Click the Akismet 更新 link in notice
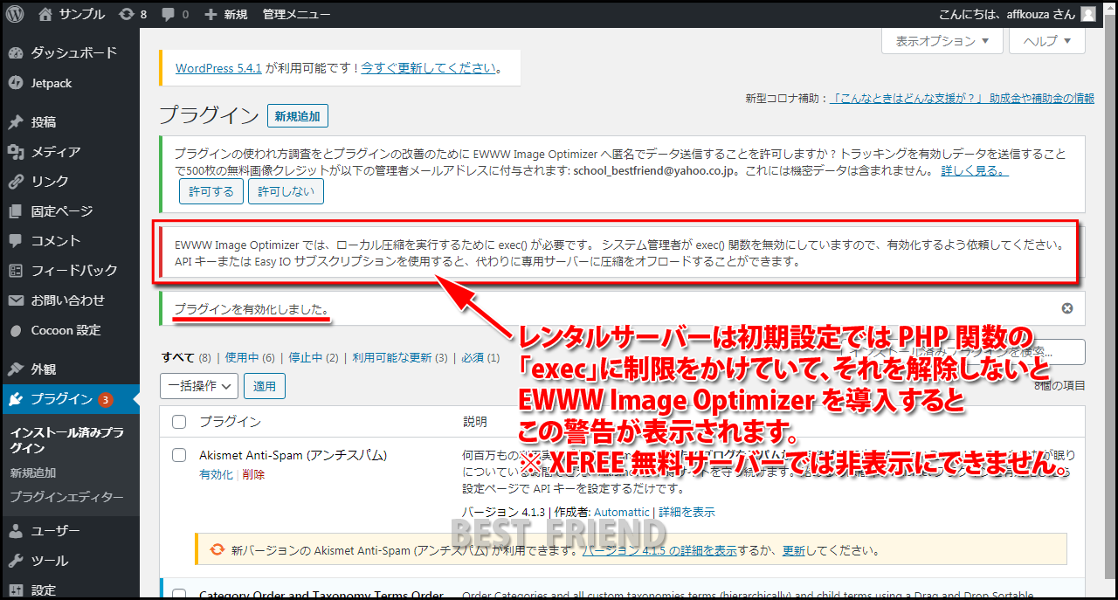 click(794, 551)
